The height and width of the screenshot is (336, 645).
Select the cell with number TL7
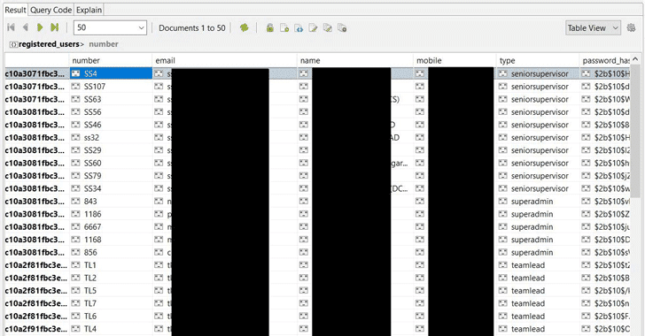(111, 303)
